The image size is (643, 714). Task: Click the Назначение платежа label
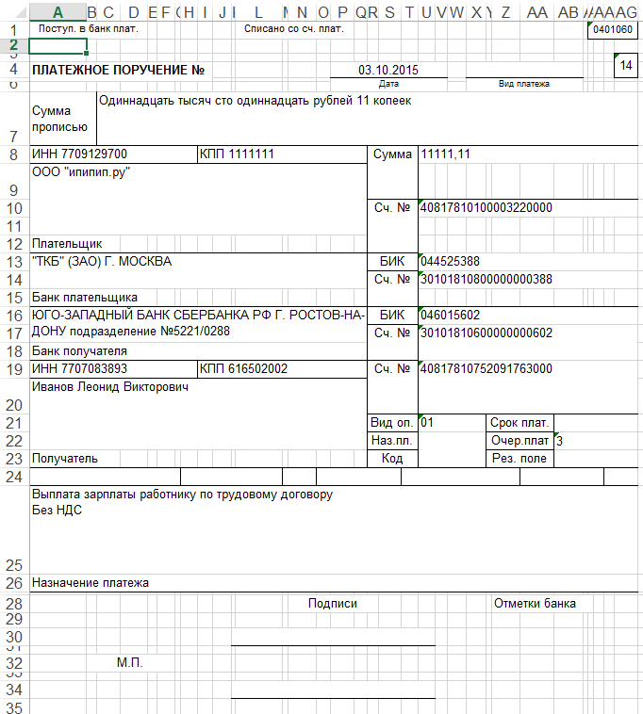point(91,583)
